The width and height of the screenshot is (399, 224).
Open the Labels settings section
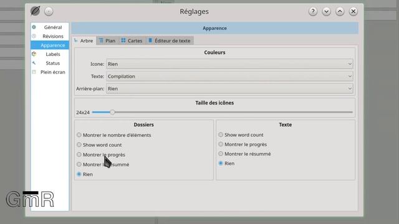pos(50,54)
